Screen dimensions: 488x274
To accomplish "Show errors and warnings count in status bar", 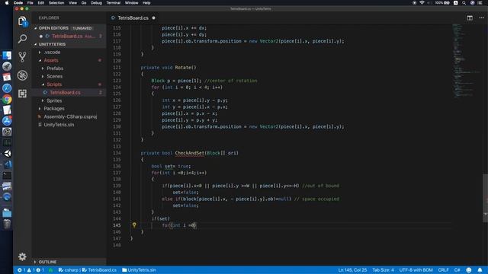I will 30,270.
